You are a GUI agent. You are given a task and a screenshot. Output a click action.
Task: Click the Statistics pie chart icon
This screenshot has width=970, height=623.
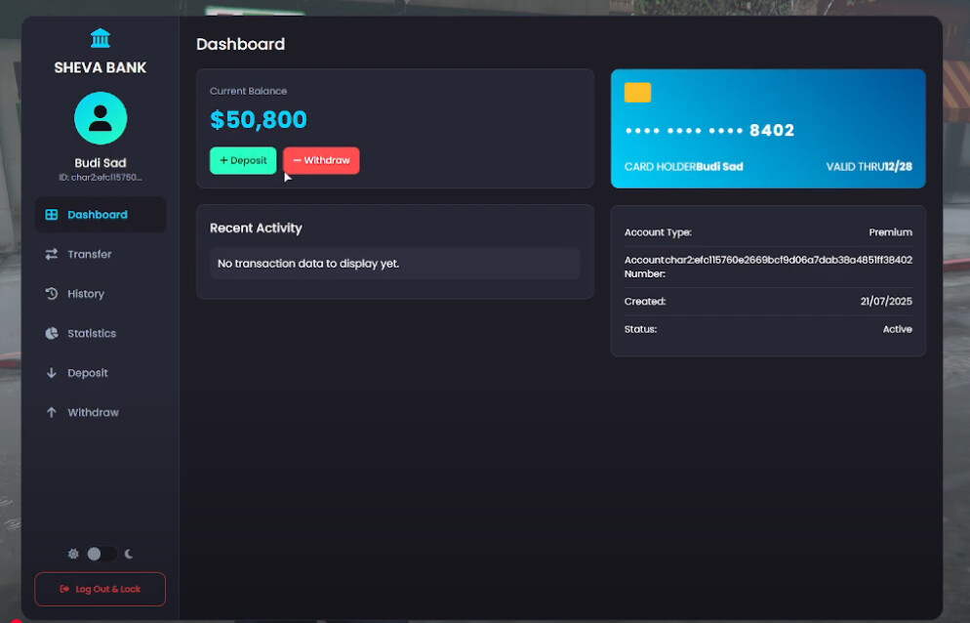point(52,333)
